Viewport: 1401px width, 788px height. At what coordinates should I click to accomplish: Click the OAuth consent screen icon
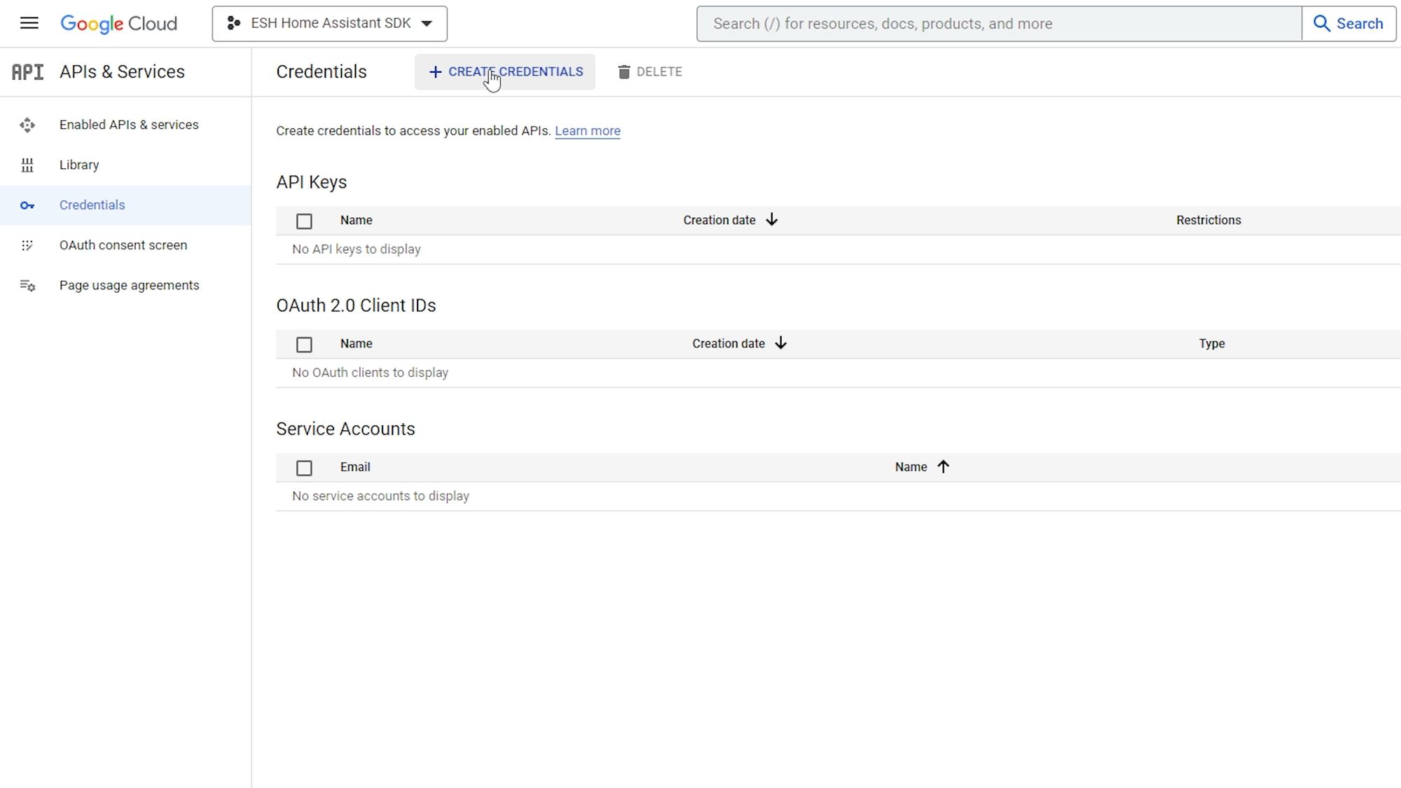(x=26, y=244)
